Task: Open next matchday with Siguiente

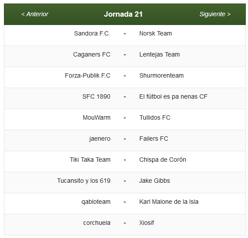Action: [215, 14]
